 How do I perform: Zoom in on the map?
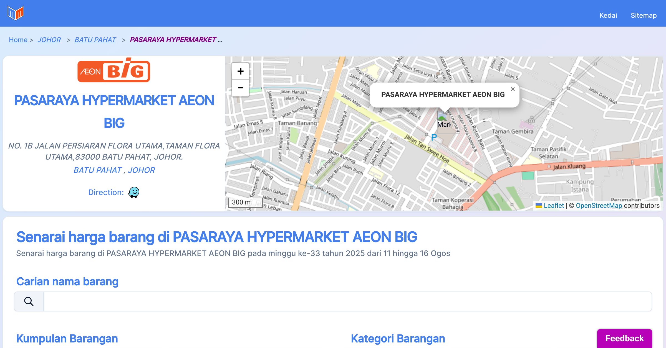[240, 71]
